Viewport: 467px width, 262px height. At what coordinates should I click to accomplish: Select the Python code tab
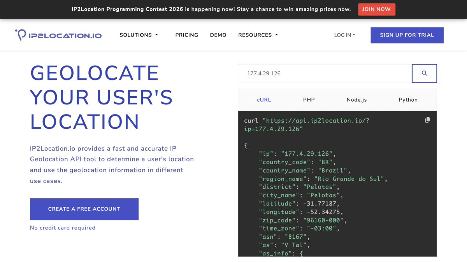(x=408, y=100)
